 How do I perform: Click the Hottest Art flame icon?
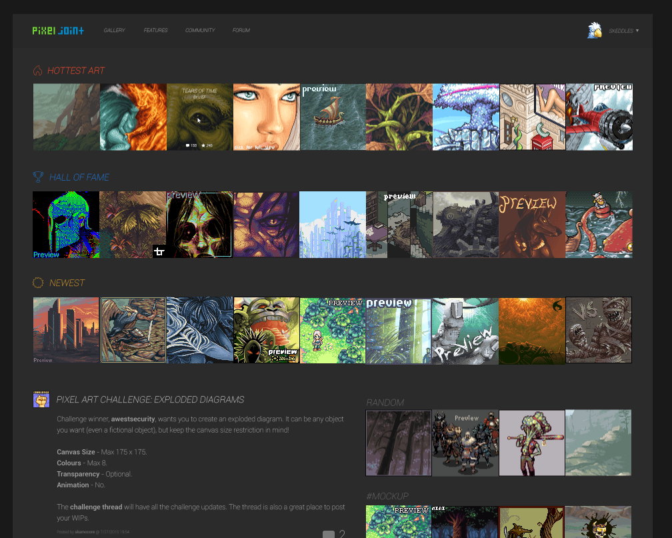coord(38,70)
